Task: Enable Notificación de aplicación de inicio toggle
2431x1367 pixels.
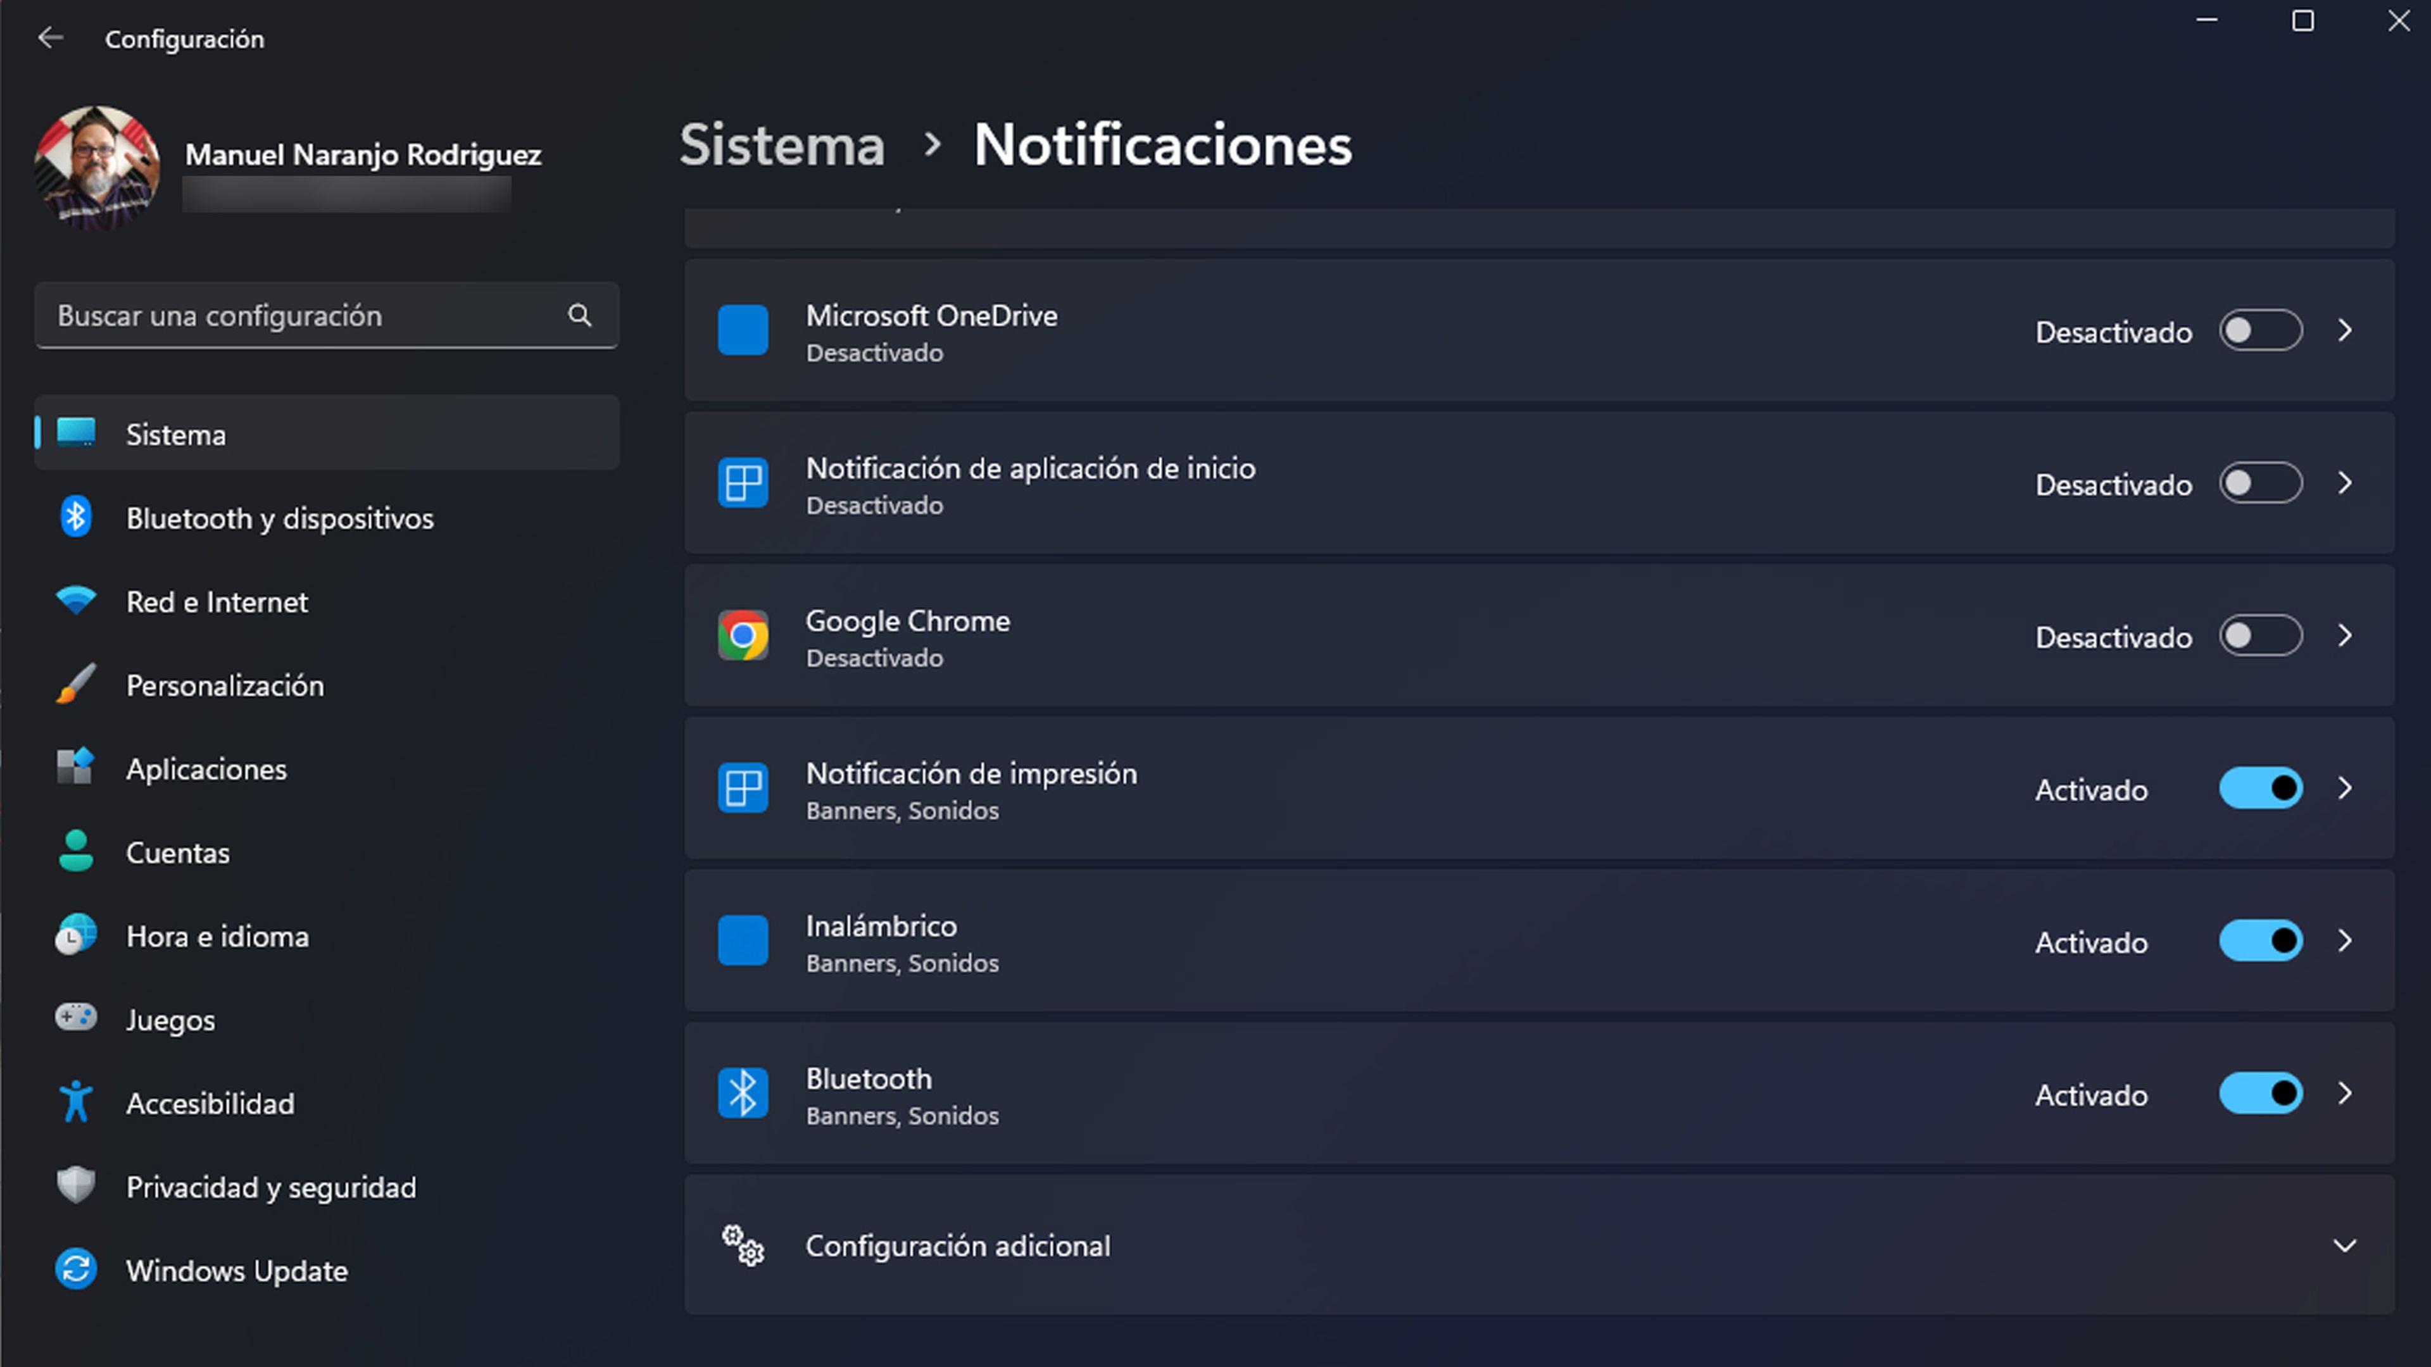Action: [x=2260, y=483]
